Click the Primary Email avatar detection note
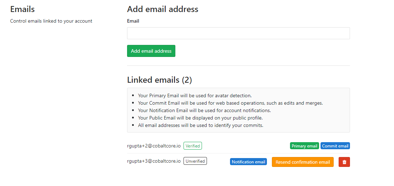Screen dimensions: 394x186 click(195, 95)
